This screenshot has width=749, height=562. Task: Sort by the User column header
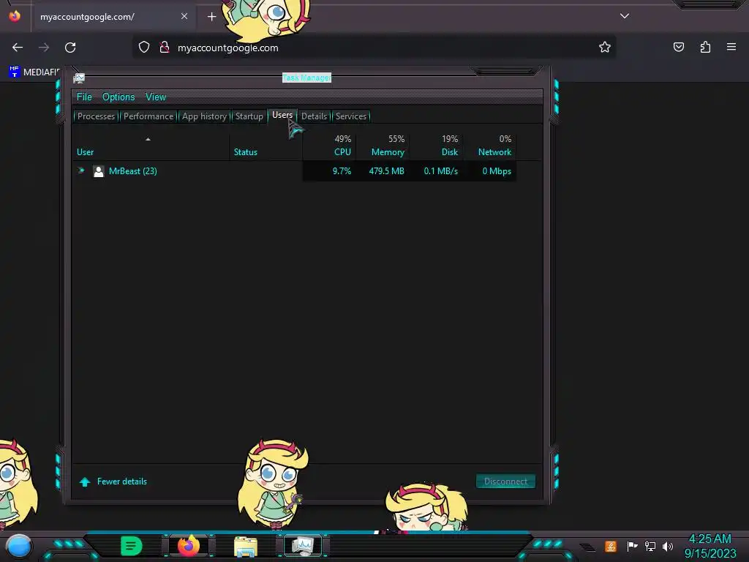pos(151,146)
